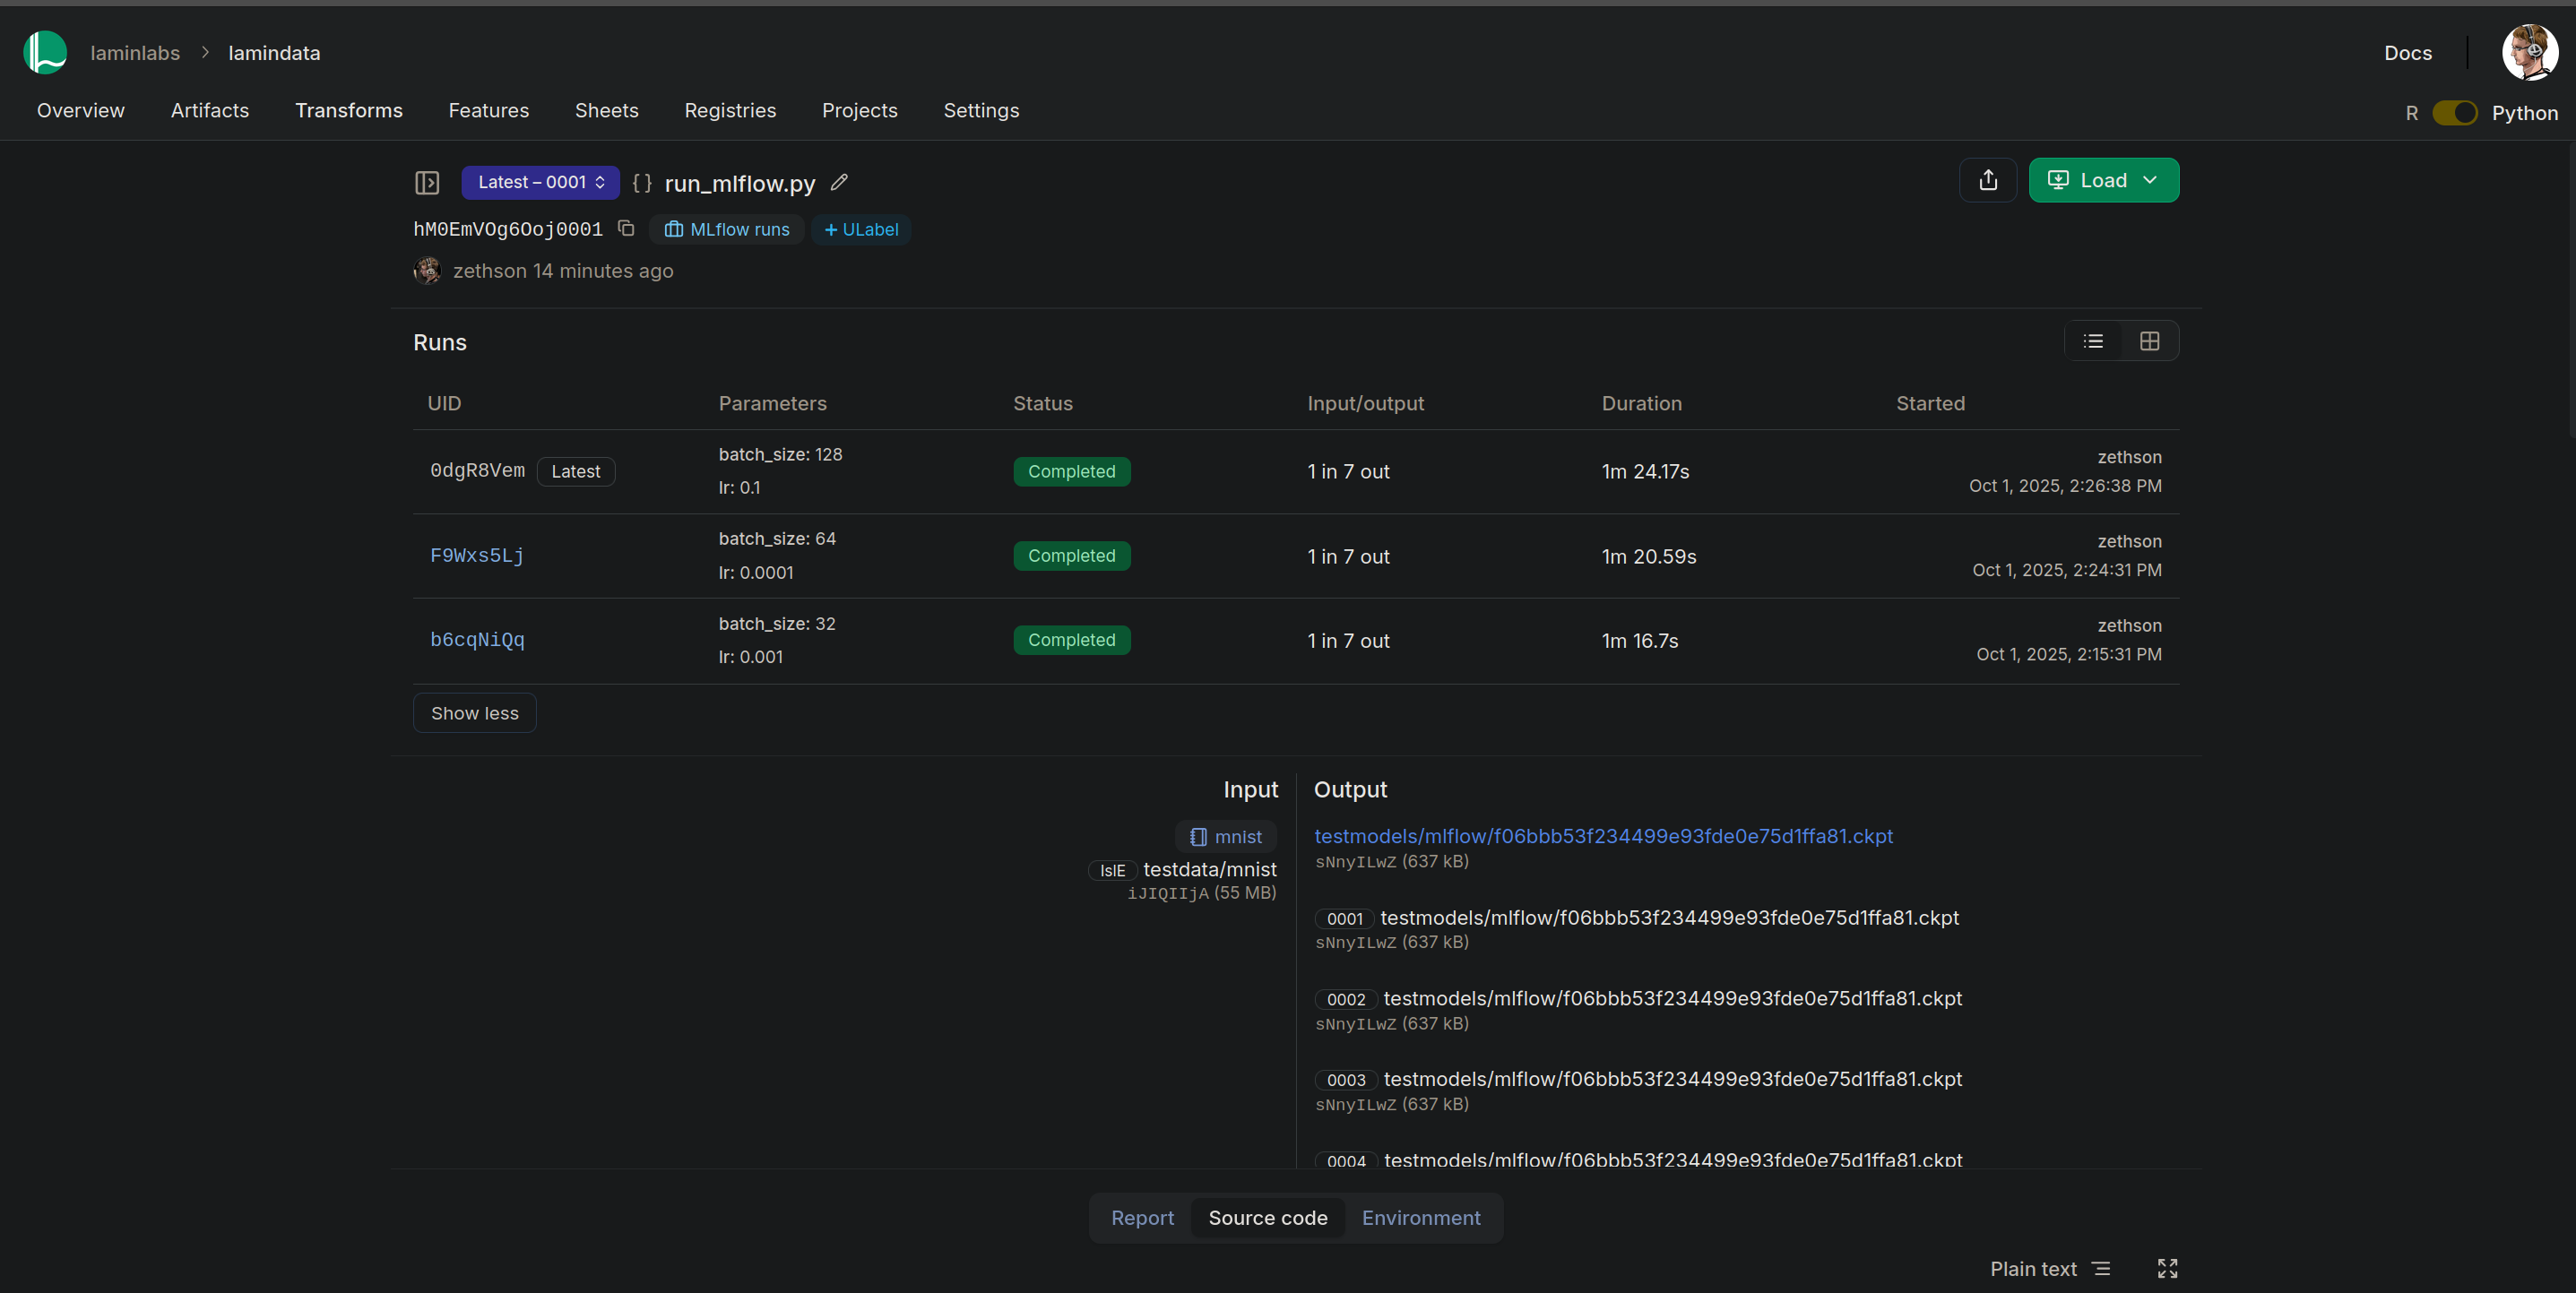Copy the transform UID hM0EmVOg6Ooj0001
Viewport: 2576px width, 1293px height.
(626, 229)
